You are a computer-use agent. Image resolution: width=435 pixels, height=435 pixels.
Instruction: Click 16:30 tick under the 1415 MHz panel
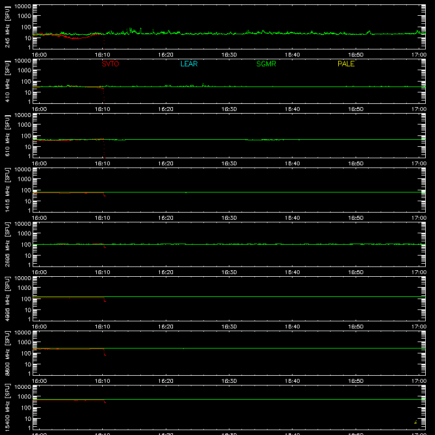pos(229,218)
